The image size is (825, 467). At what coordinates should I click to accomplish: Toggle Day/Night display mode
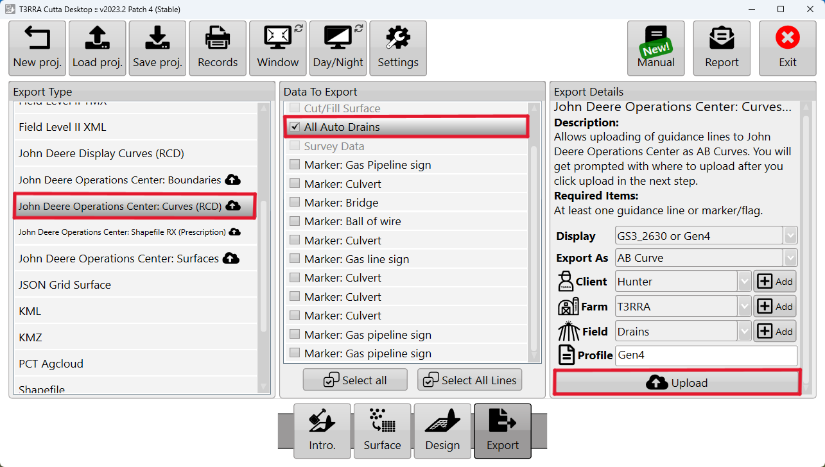[x=338, y=48]
